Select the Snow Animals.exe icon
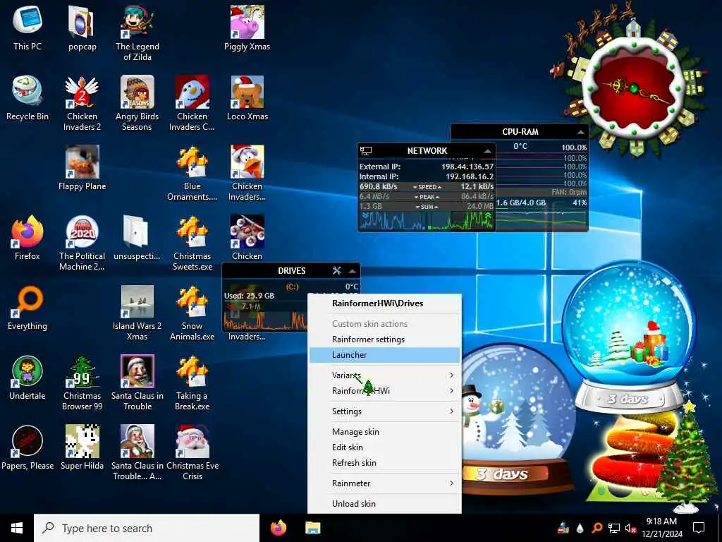 pos(192,313)
